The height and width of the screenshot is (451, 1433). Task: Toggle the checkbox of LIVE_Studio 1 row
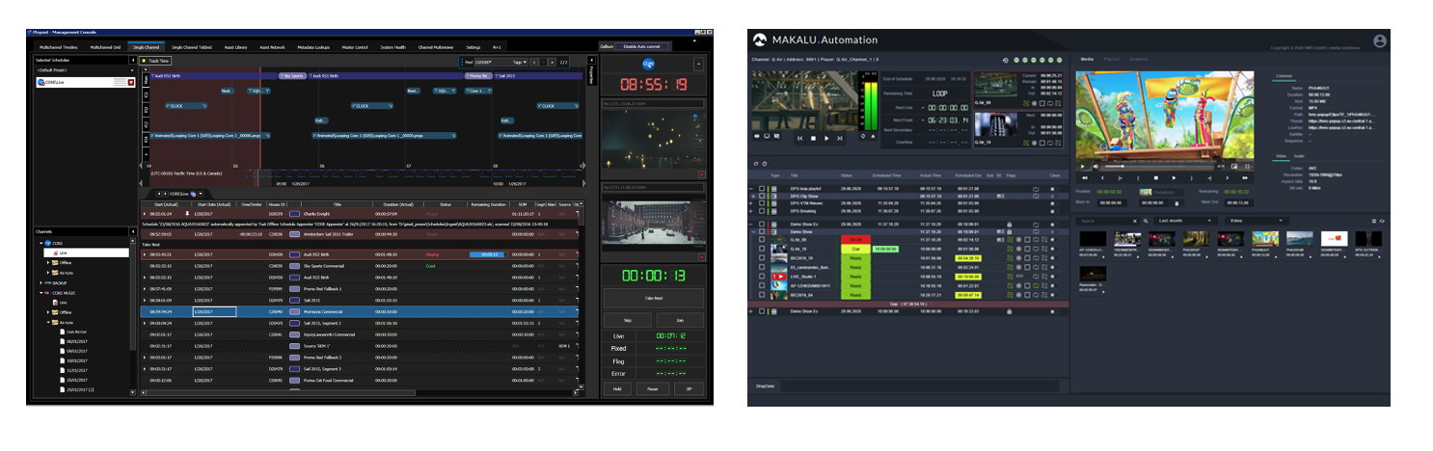[x=761, y=276]
